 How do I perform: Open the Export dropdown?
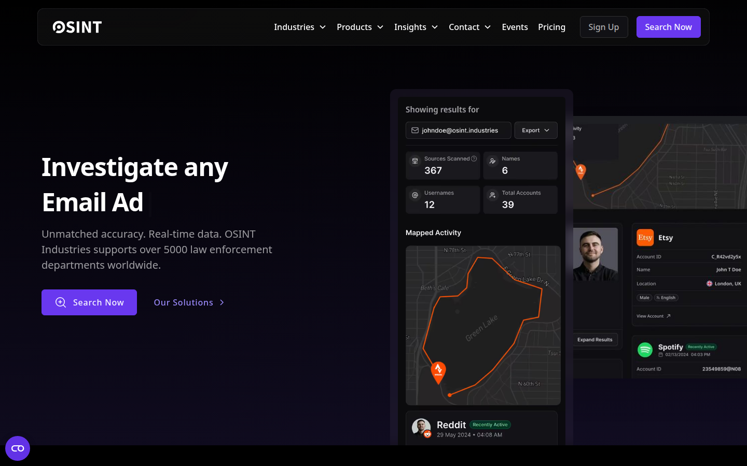coord(536,130)
